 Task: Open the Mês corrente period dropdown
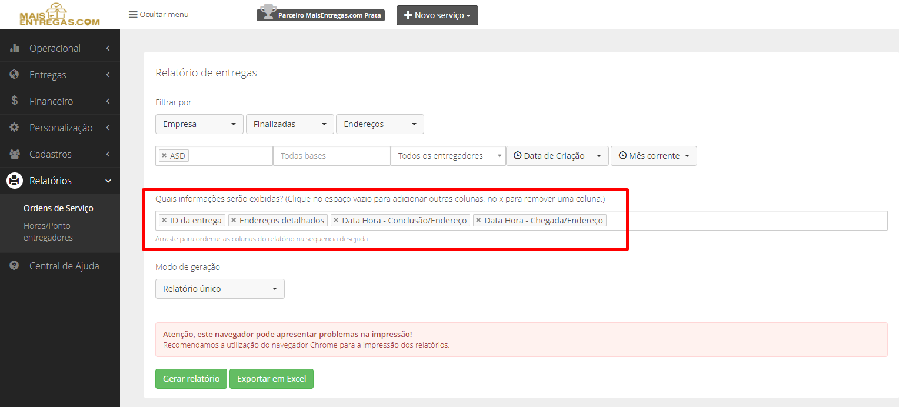[x=654, y=156]
